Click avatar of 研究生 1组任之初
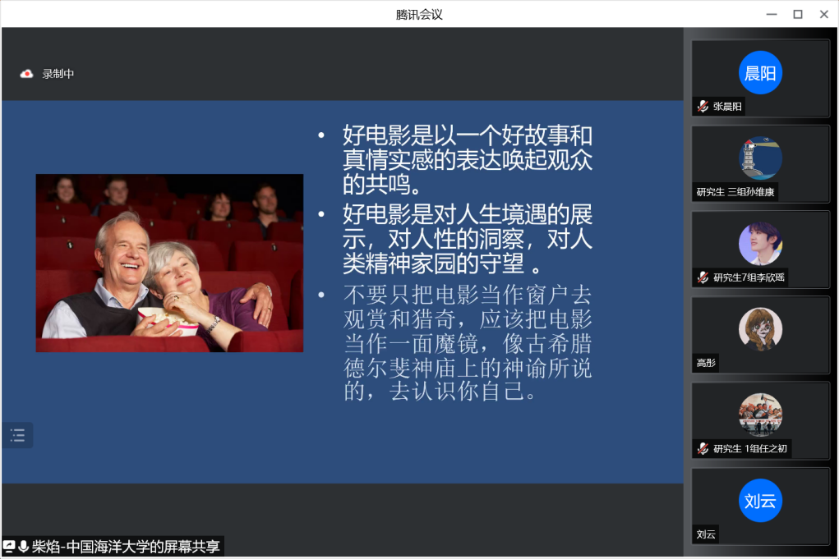This screenshot has height=559, width=839. click(760, 415)
